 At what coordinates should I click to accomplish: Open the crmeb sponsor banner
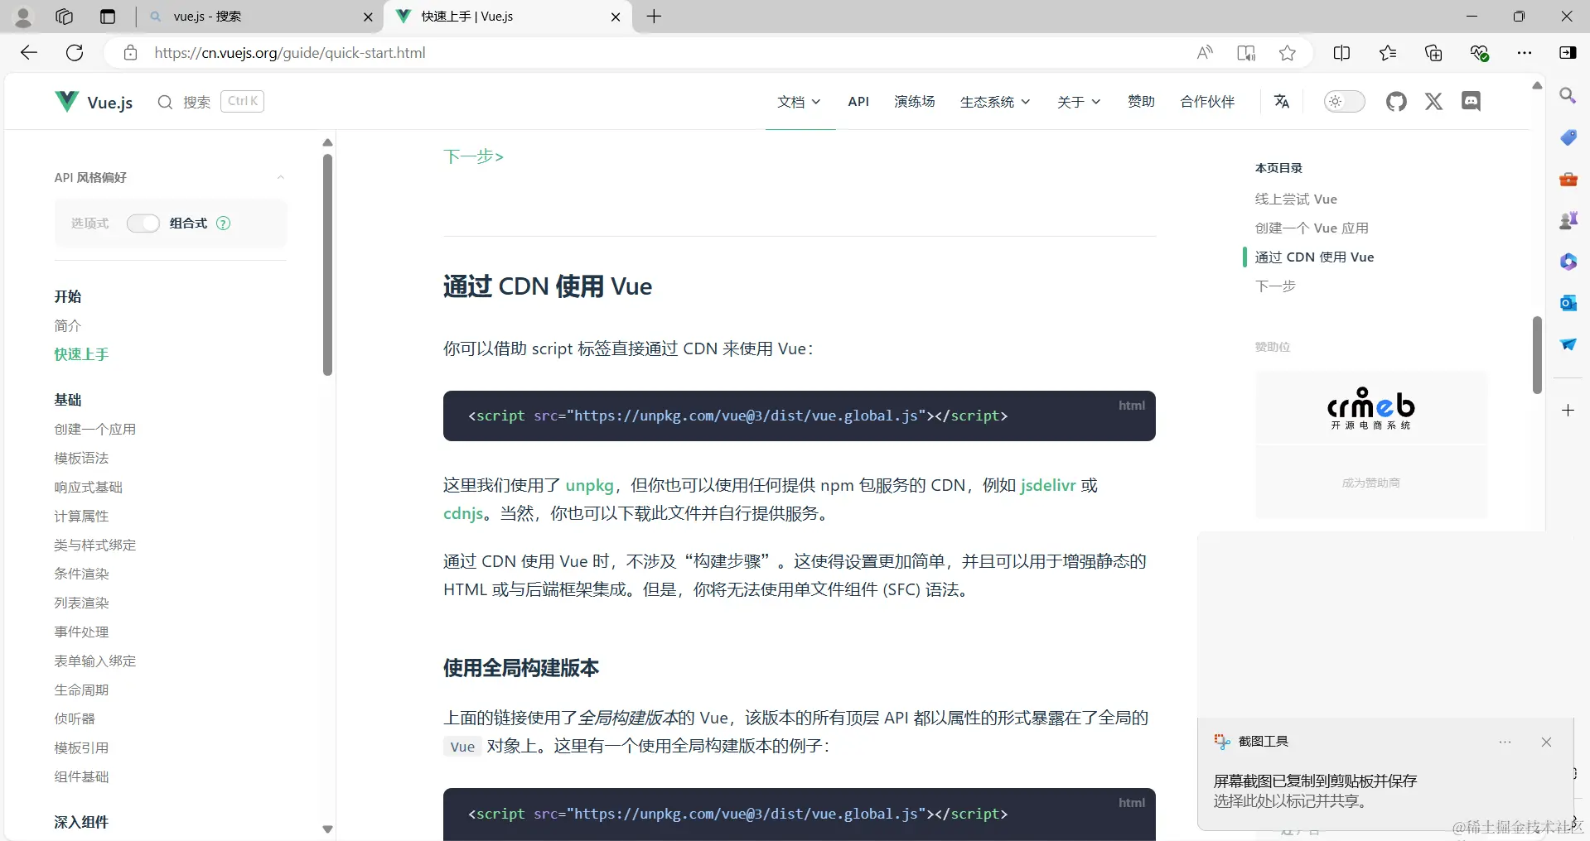pyautogui.click(x=1371, y=407)
